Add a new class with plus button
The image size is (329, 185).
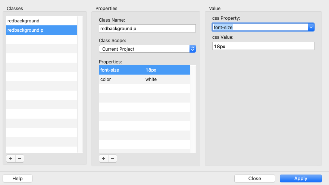[x=11, y=159]
